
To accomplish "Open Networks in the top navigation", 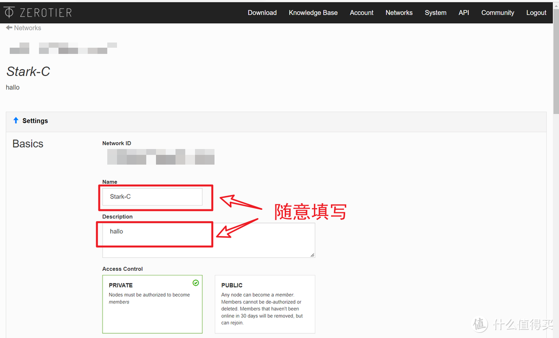I will 399,13.
